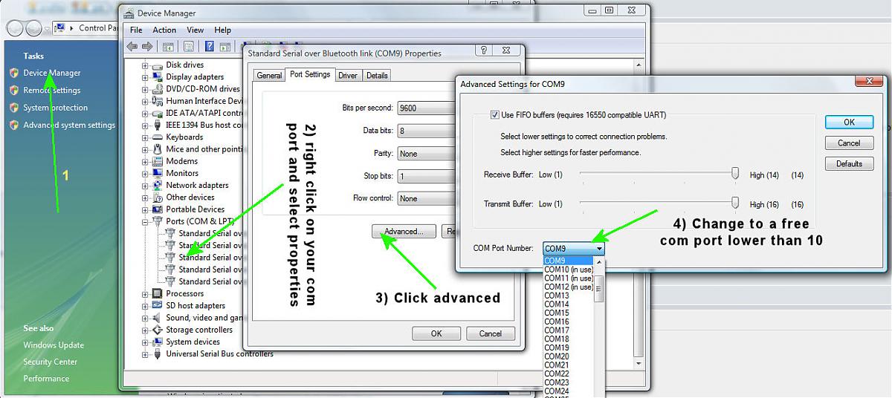Open the Performance link
892x398 pixels.
click(x=46, y=379)
